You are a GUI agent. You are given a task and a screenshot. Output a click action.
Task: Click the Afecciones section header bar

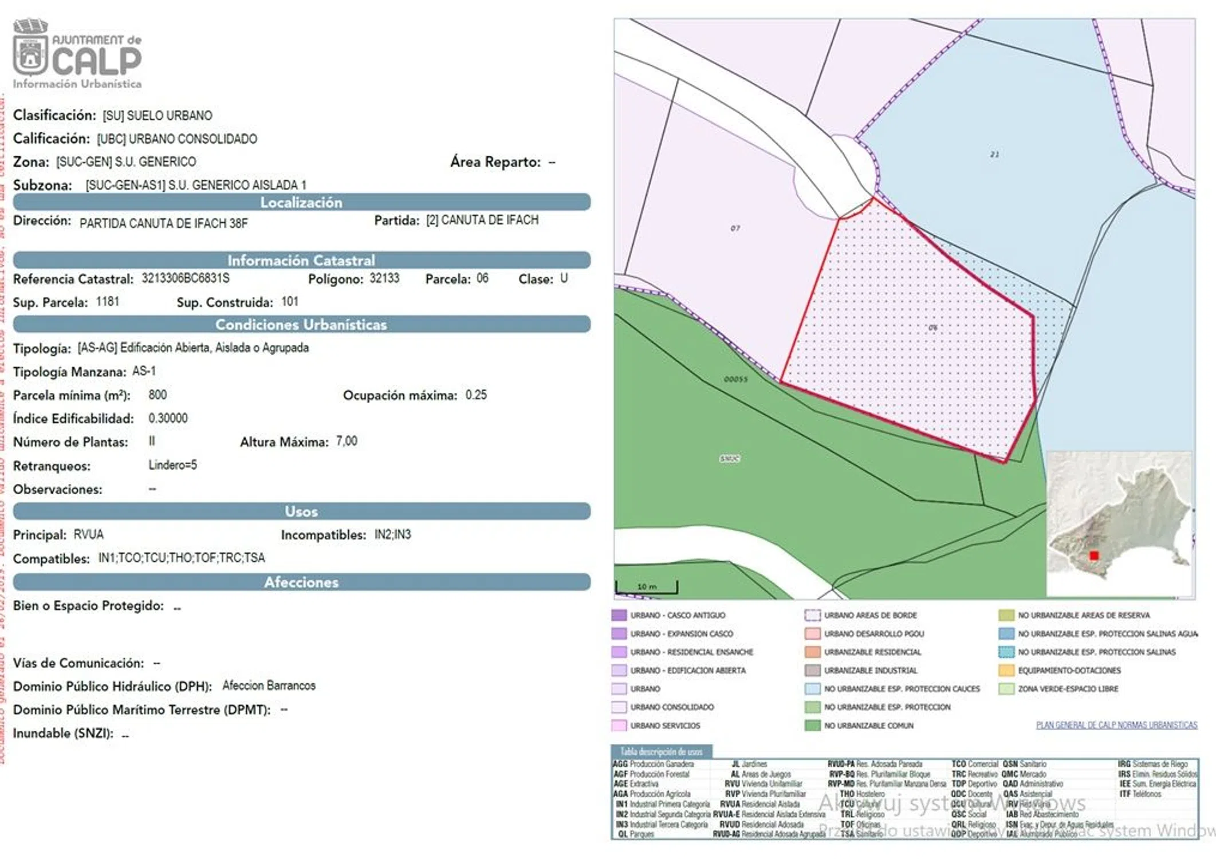tap(301, 582)
